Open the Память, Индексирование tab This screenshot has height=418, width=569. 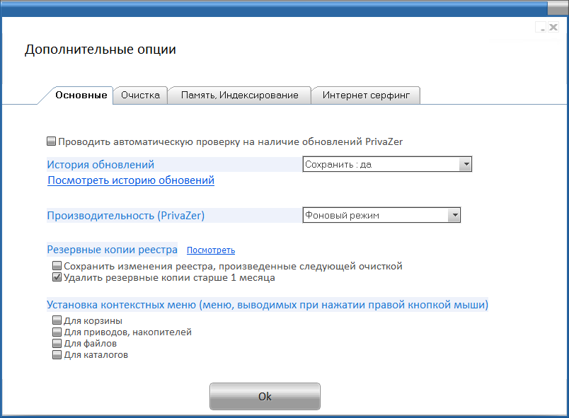(239, 95)
